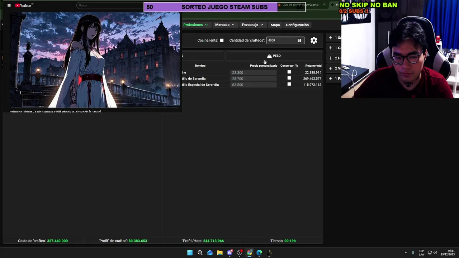
Task: Open the last pinned taskbar app
Action: (269, 253)
